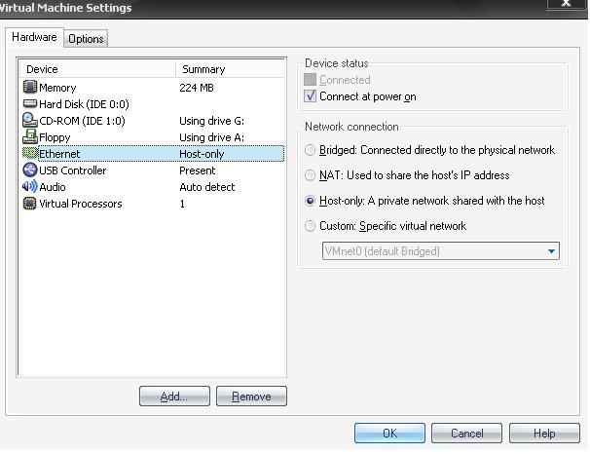The height and width of the screenshot is (454, 590).
Task: Confirm settings with the OK button
Action: tap(389, 434)
